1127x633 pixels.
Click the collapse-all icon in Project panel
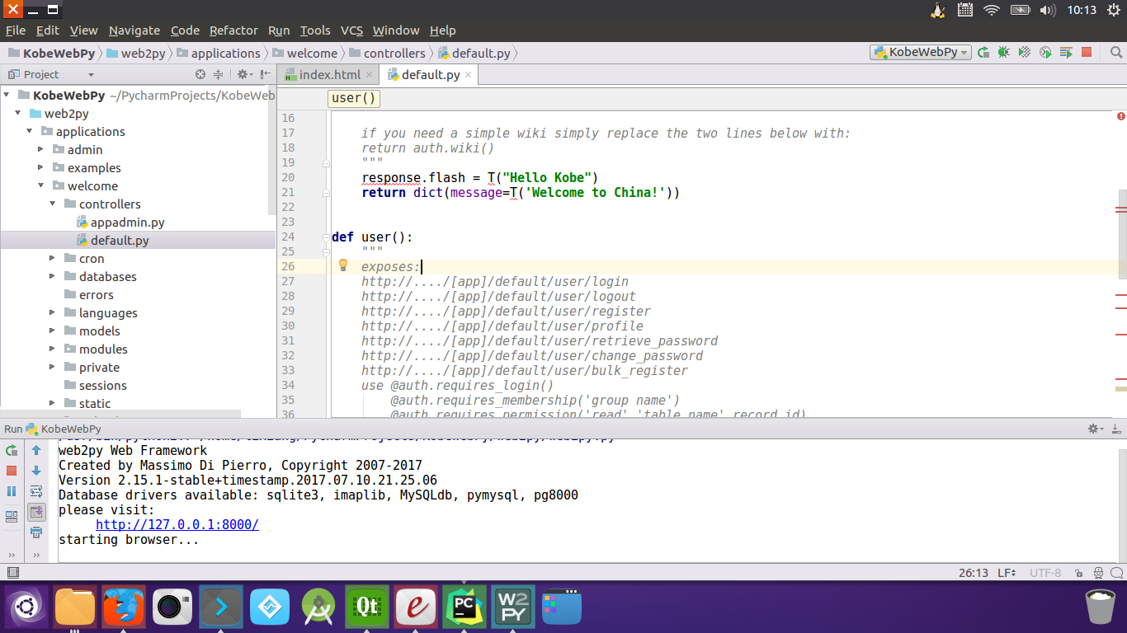coord(219,74)
